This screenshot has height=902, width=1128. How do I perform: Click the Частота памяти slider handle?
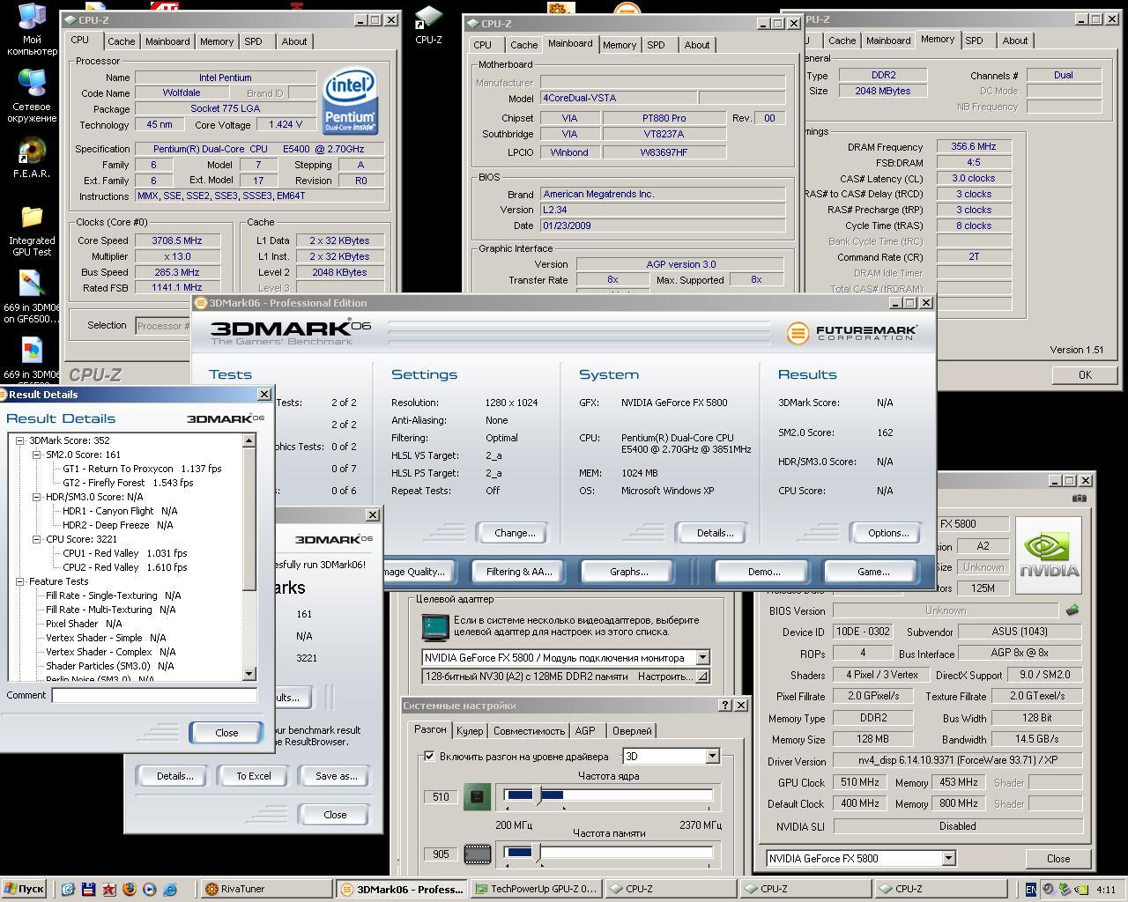(538, 853)
